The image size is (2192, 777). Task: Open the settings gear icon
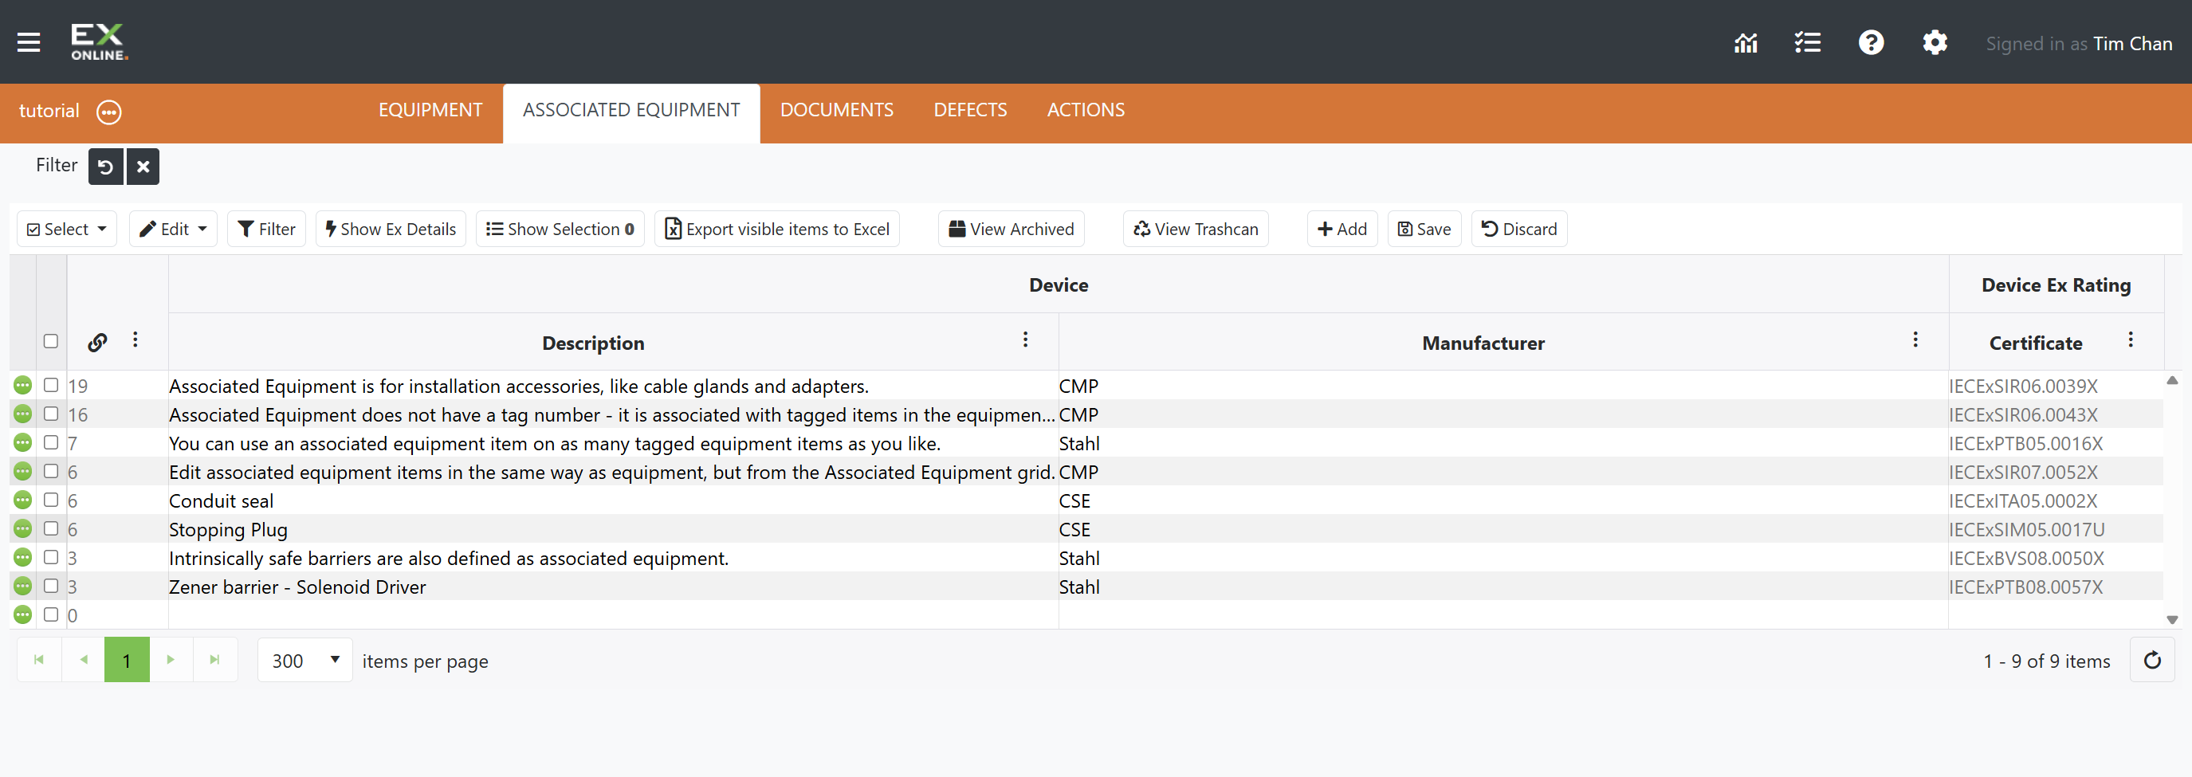(1935, 42)
